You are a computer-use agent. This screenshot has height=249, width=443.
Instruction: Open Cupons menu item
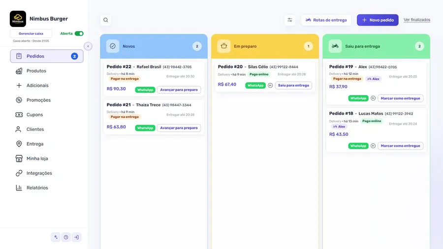[47, 115]
